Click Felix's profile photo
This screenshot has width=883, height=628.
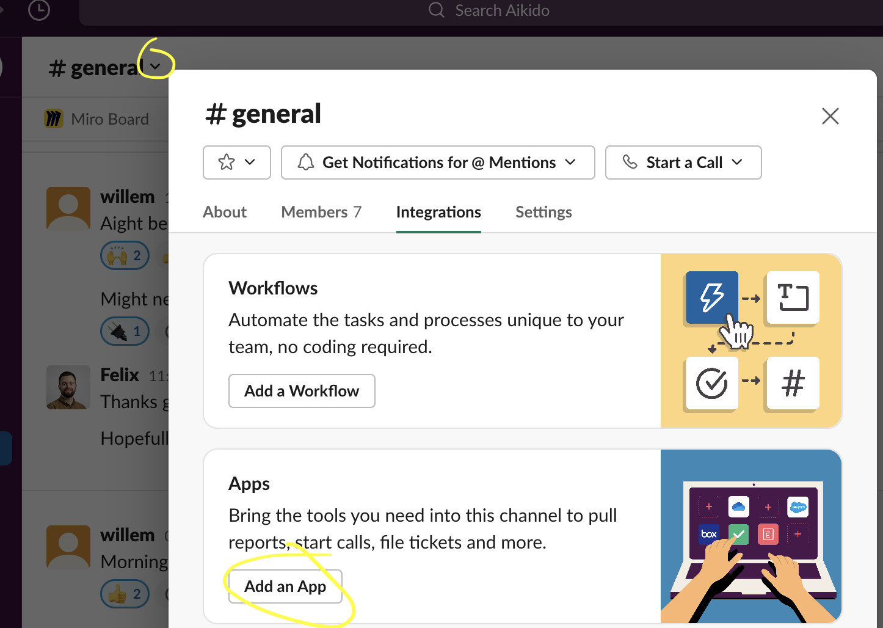(68, 387)
